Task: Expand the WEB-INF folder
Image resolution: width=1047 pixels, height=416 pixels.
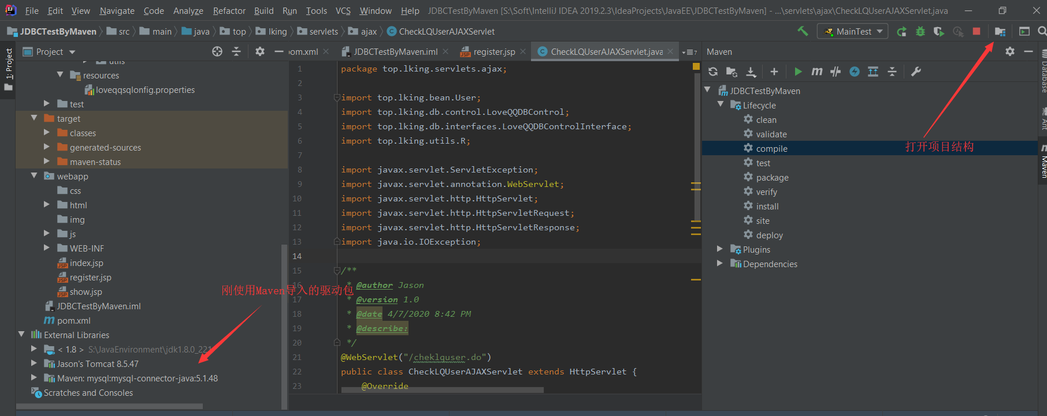Action: [x=47, y=248]
